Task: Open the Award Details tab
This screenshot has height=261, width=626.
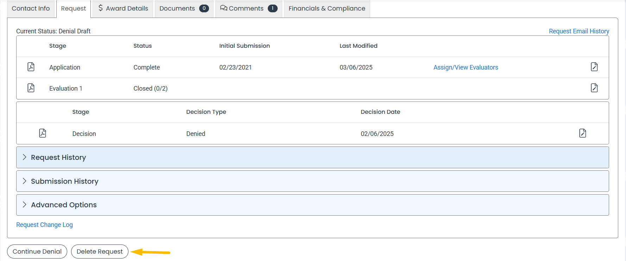Action: tap(123, 8)
